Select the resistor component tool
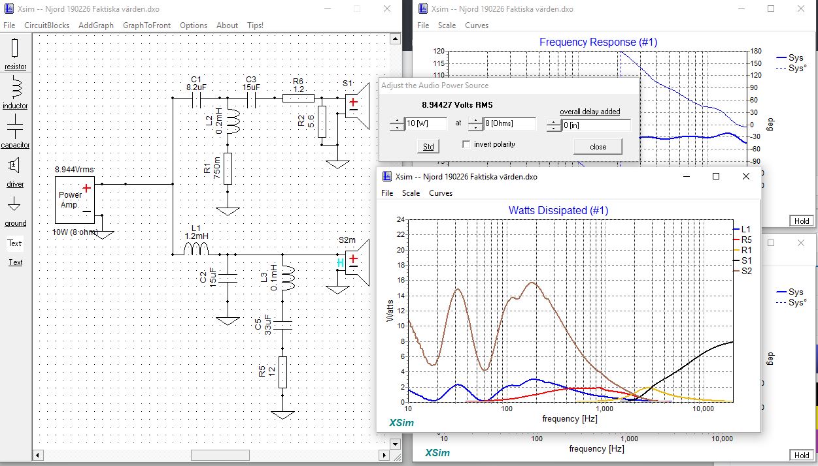Viewport: 818px width, 466px height. point(16,54)
